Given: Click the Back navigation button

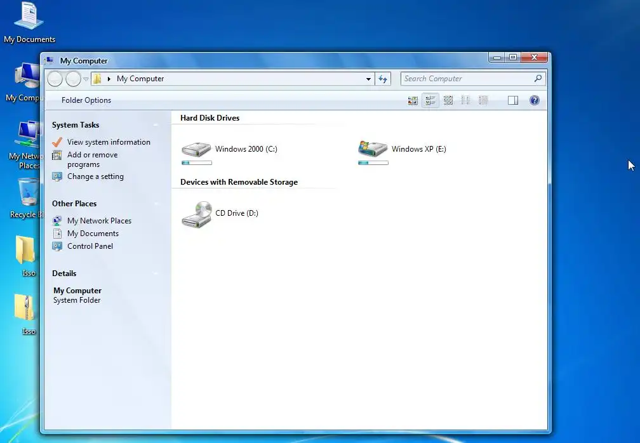Looking at the screenshot, I should [x=55, y=79].
